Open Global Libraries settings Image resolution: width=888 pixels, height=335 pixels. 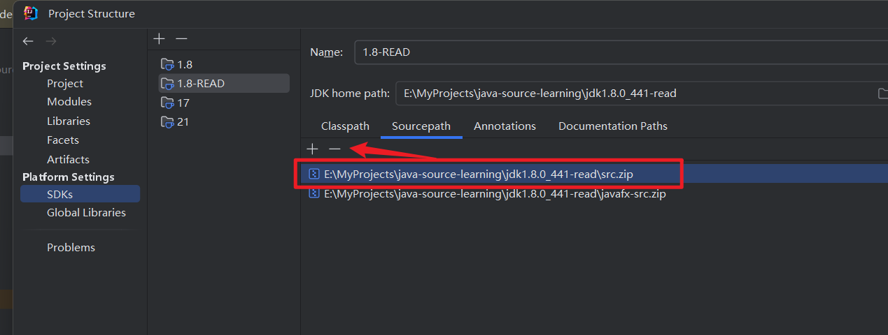click(86, 212)
